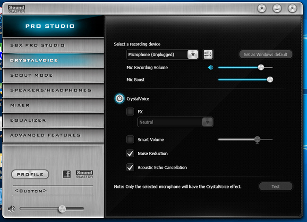
Task: Mute master volume speaker icon
Action: (12, 209)
